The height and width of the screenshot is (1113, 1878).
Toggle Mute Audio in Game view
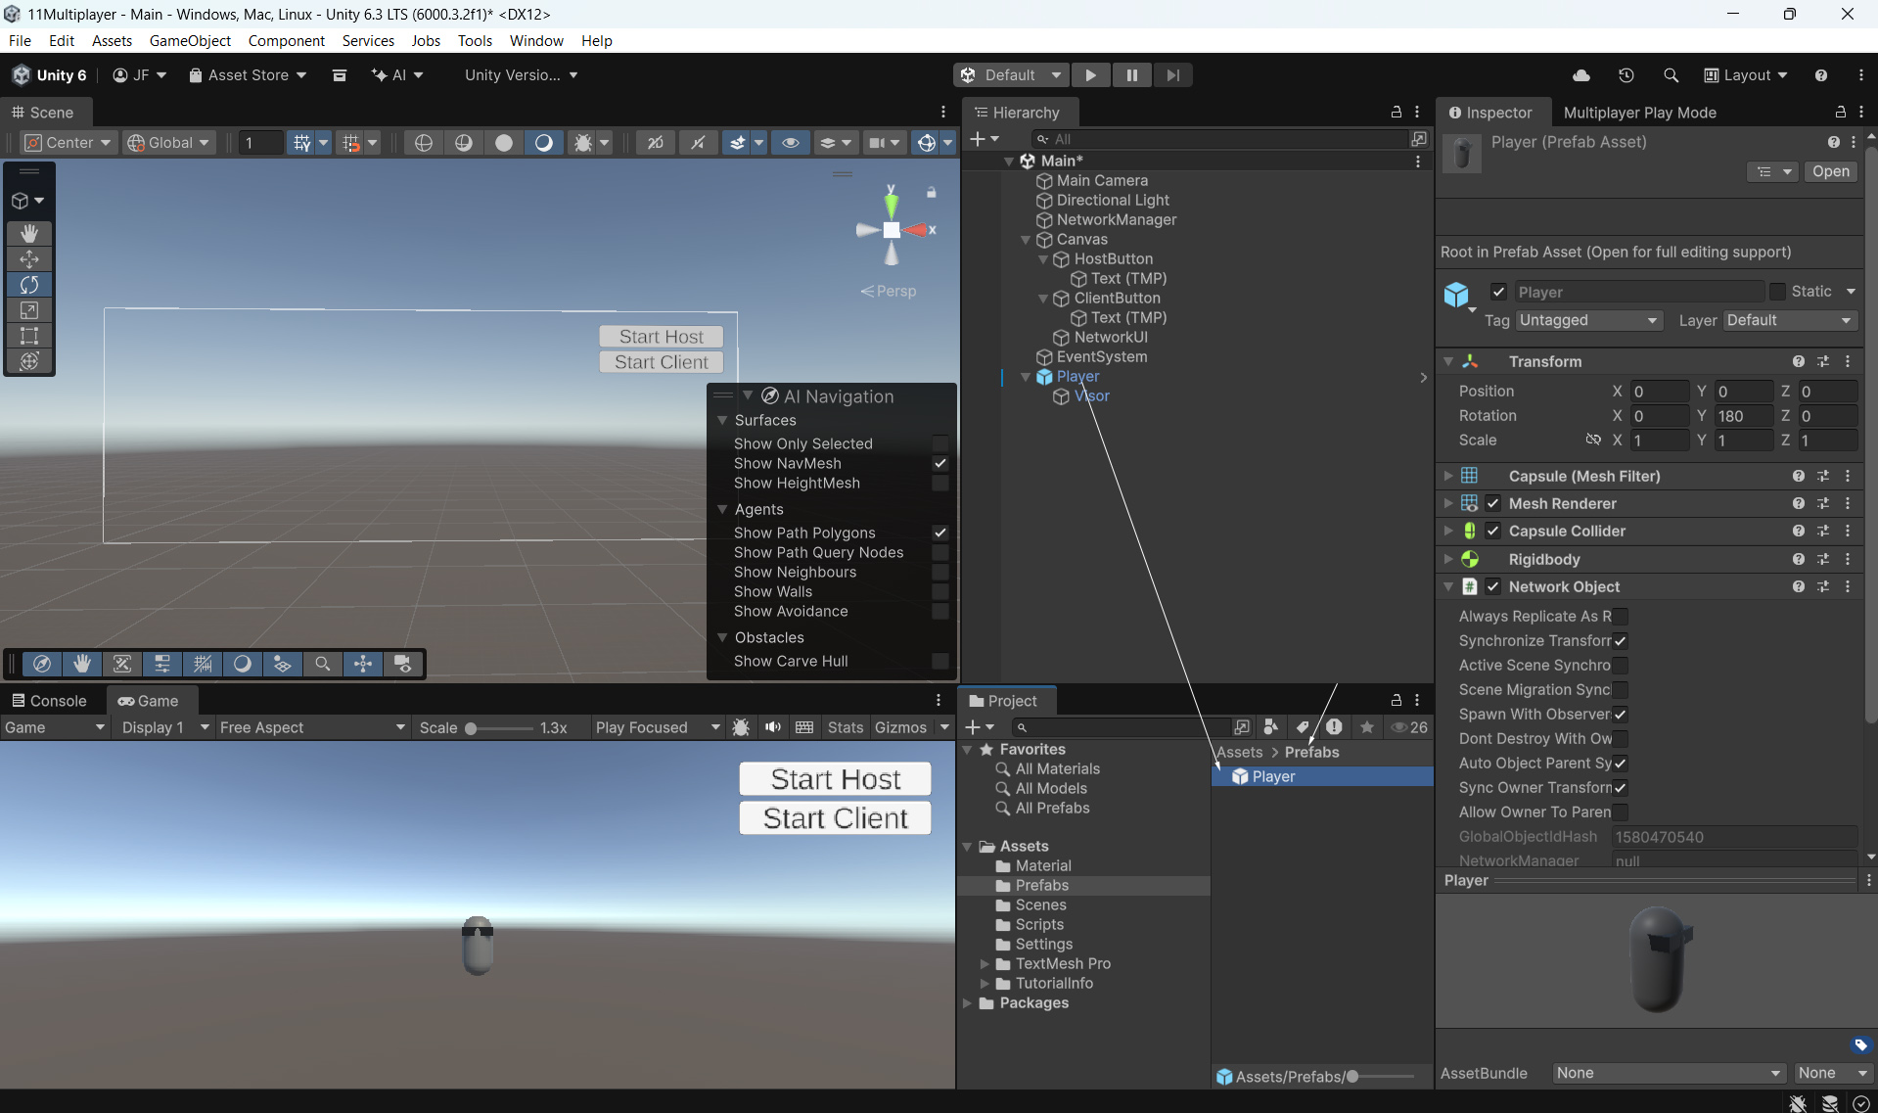pos(773,727)
